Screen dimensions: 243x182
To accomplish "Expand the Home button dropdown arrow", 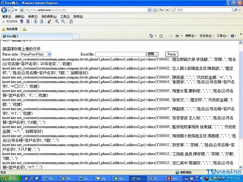I will 156,36.
